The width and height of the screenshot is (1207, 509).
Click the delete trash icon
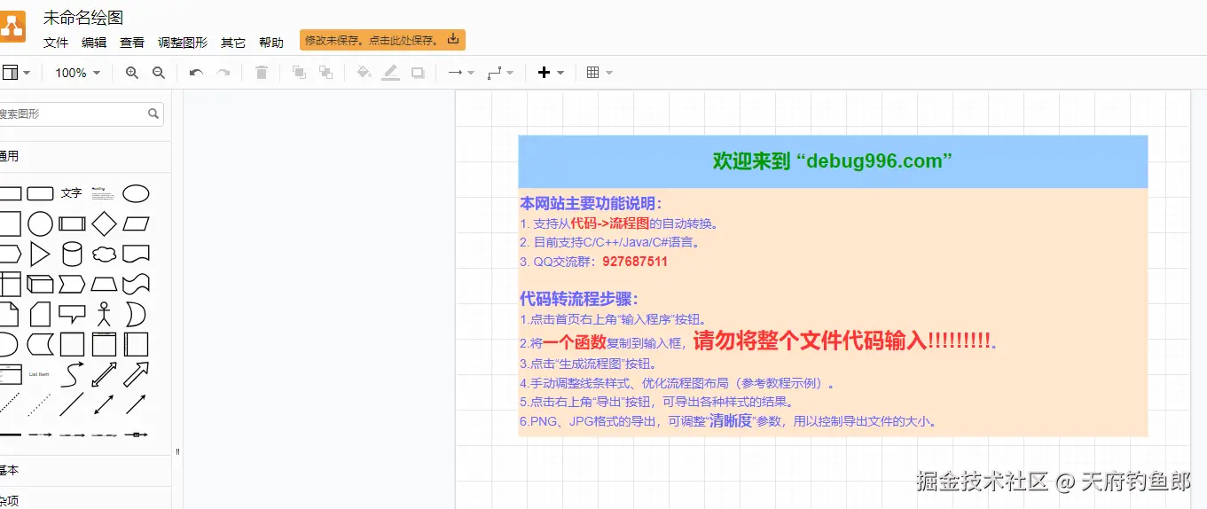click(x=262, y=73)
